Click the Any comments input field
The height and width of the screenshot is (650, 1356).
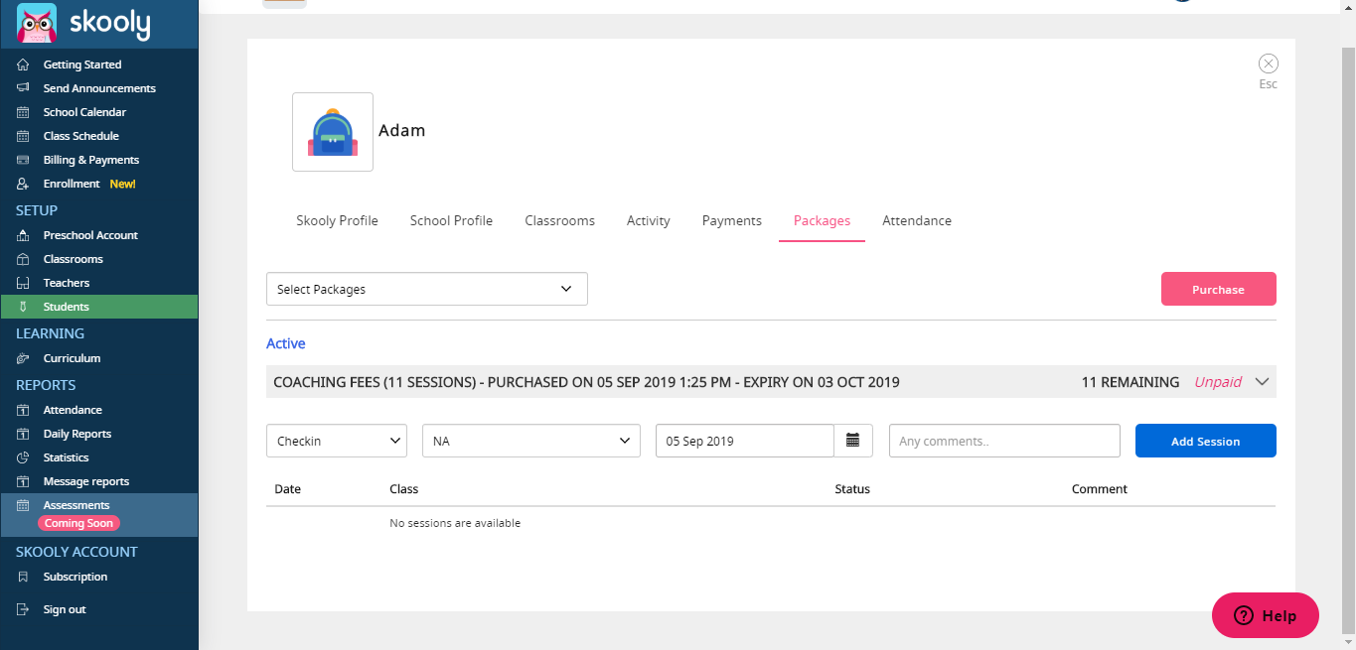(x=1004, y=441)
